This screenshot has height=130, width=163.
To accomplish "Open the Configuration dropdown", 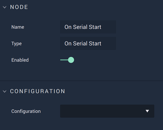I will 107,111.
